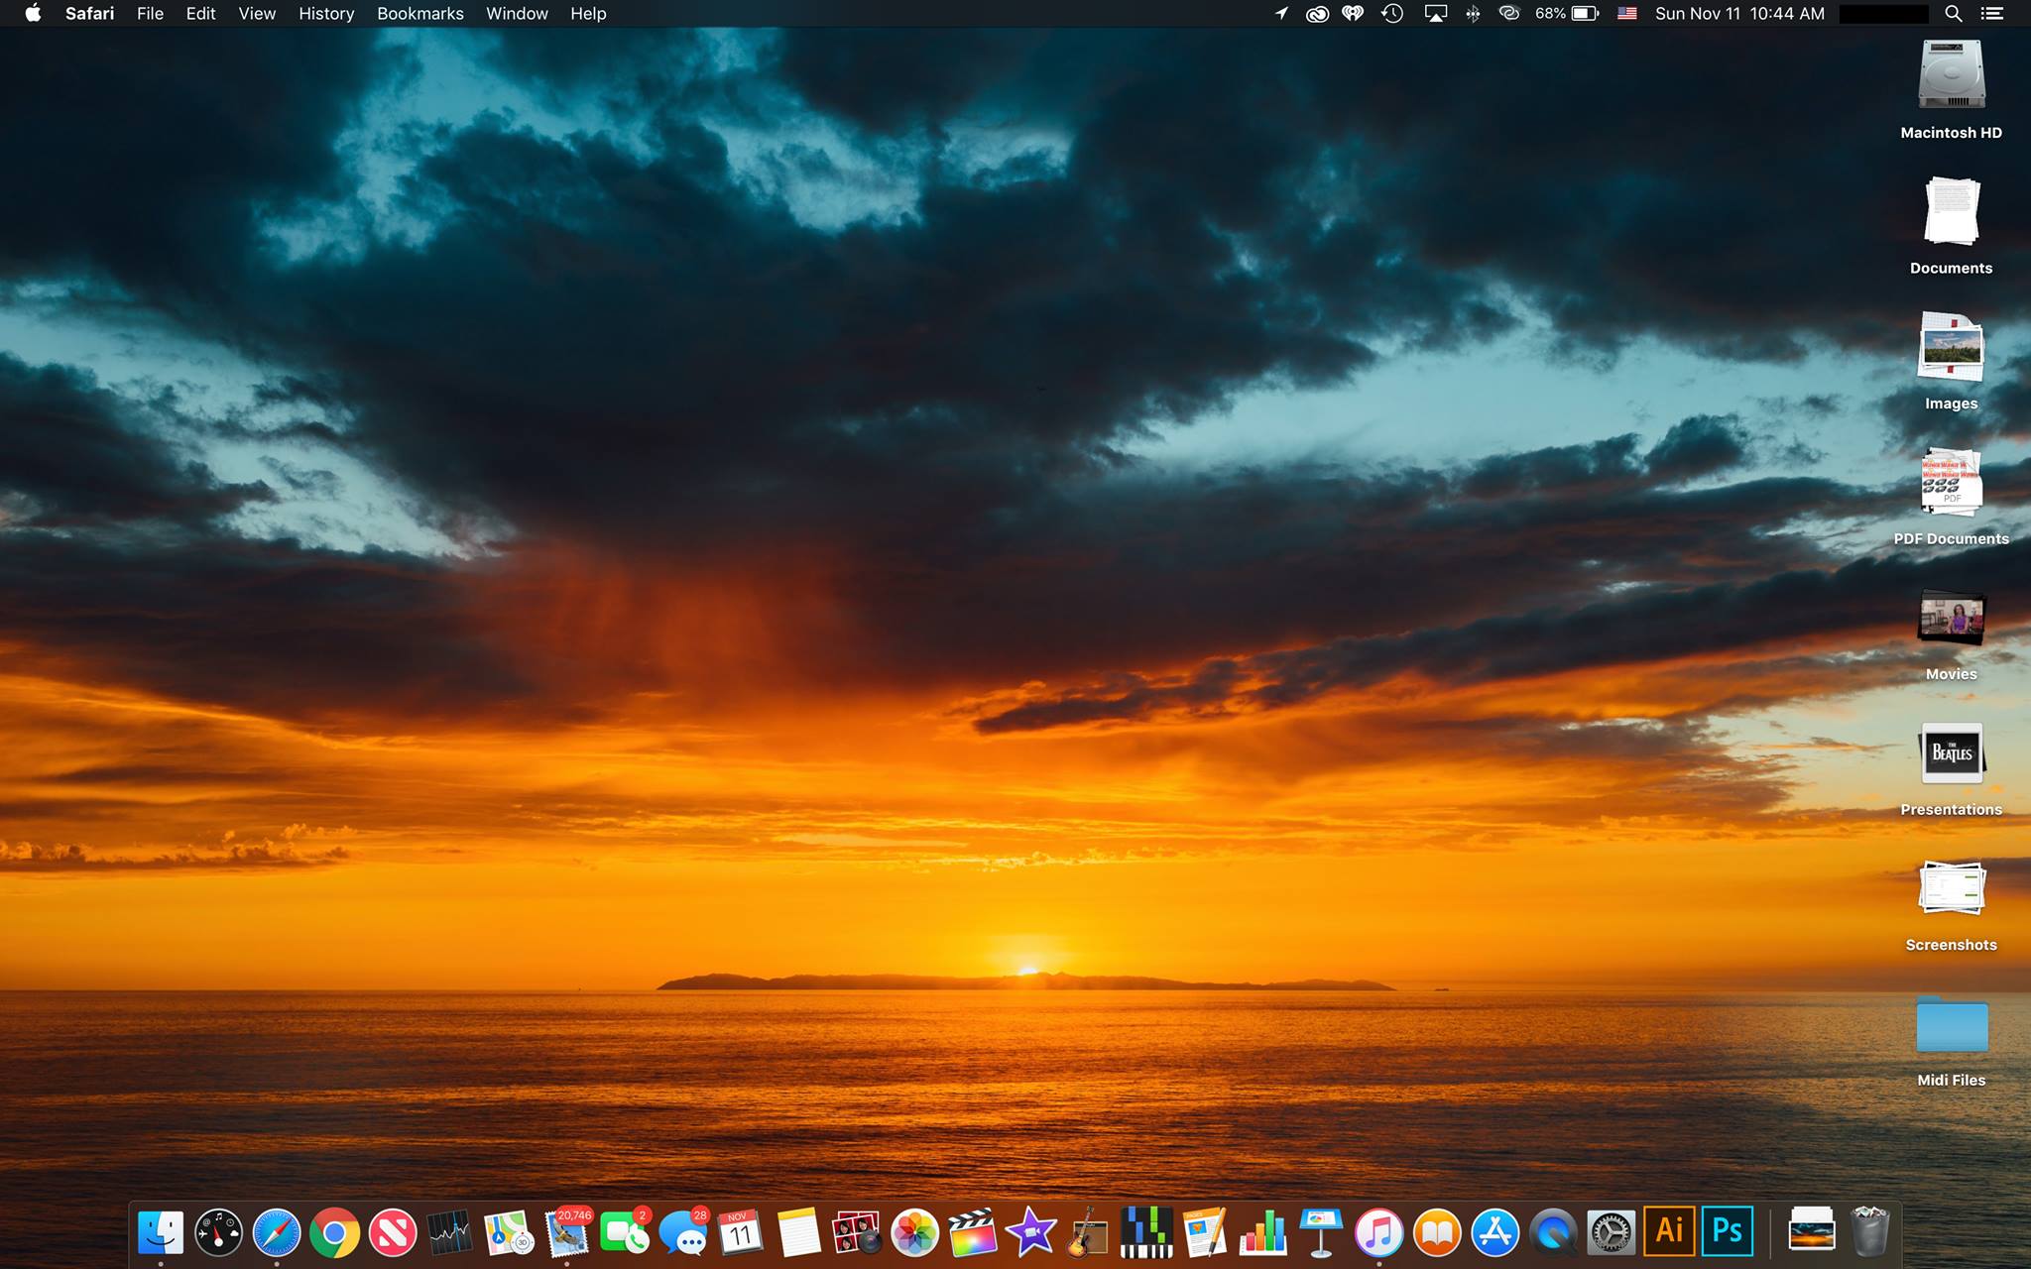Click the Spotlight search magnifier
Screen dimensions: 2031x1269
pos(1953,14)
